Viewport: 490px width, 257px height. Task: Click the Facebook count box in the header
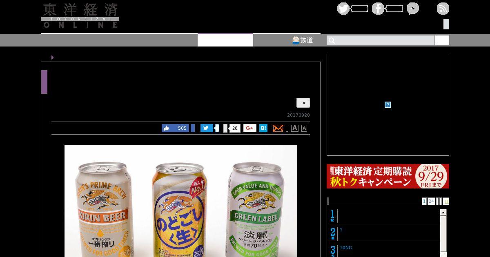pyautogui.click(x=394, y=9)
